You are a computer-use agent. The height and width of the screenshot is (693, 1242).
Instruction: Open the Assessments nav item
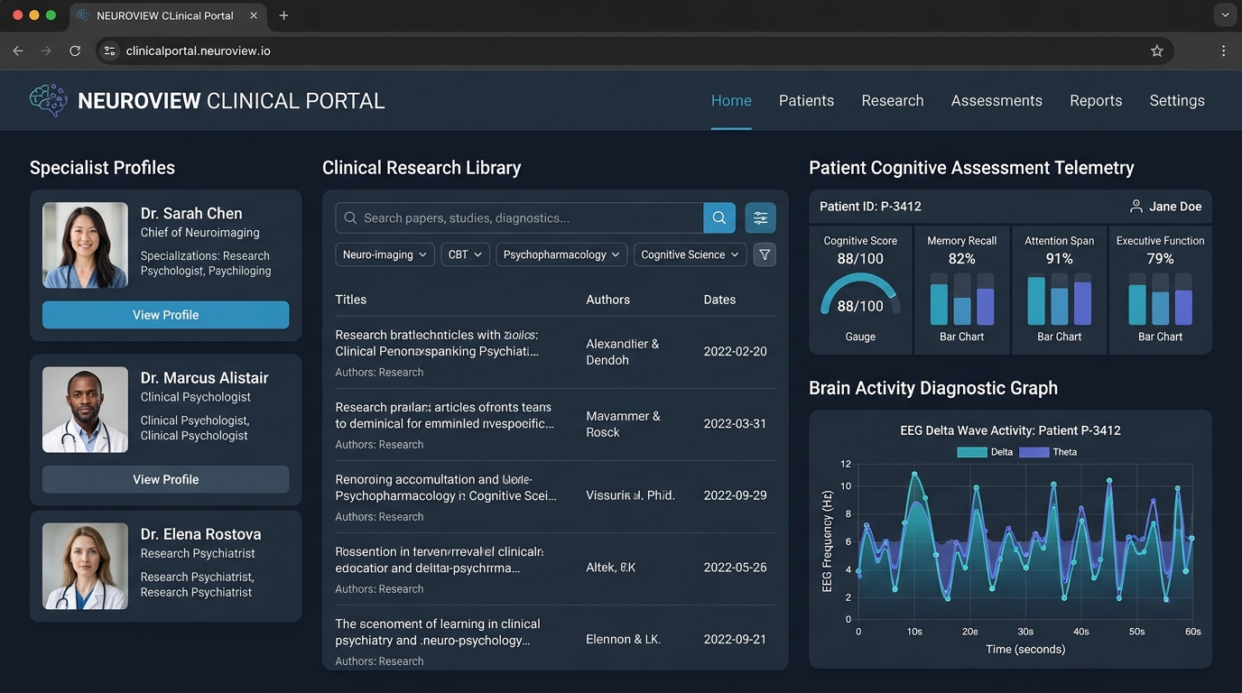[x=996, y=101]
